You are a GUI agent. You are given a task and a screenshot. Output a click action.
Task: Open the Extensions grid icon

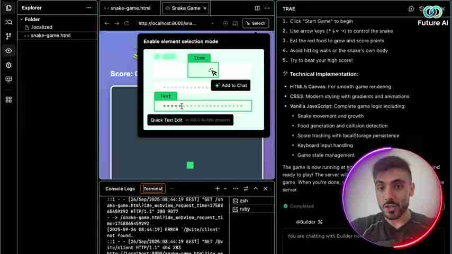[x=8, y=100]
